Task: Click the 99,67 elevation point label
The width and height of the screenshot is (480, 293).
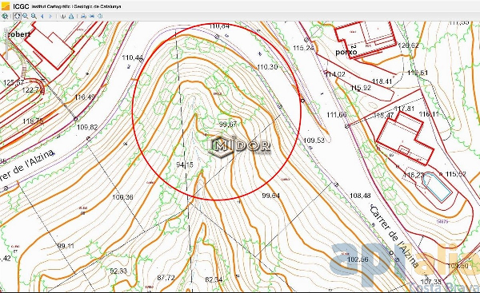Action: 228,124
